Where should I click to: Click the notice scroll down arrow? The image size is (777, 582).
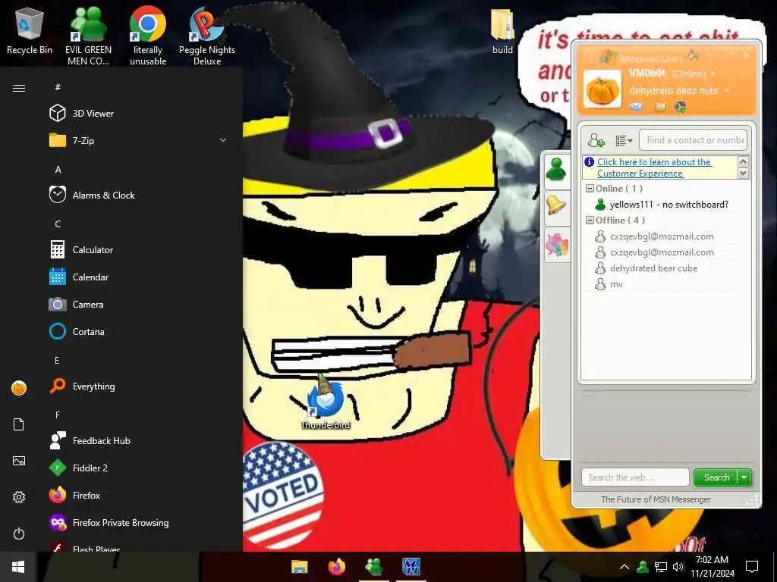point(743,173)
